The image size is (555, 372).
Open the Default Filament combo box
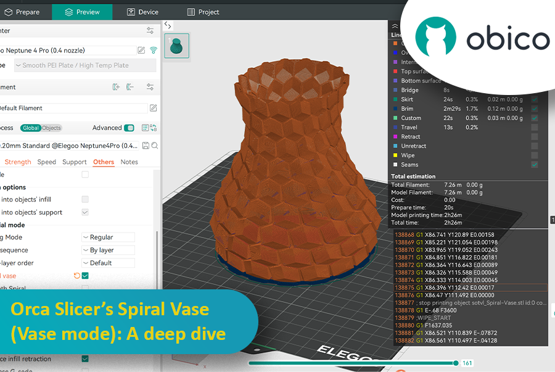point(73,108)
